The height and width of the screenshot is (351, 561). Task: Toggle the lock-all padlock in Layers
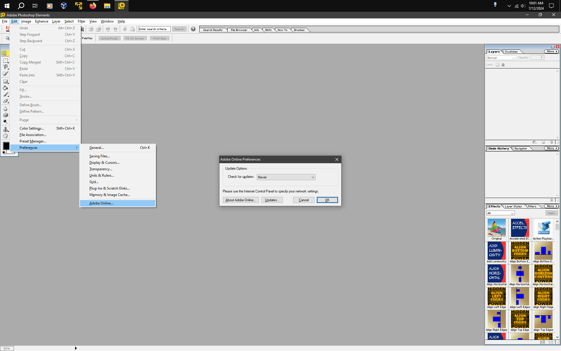click(x=503, y=65)
